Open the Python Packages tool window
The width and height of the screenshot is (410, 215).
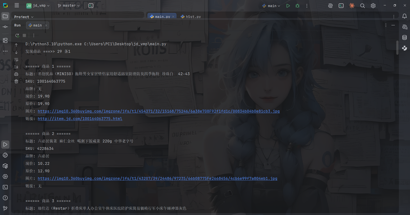(x=5, y=166)
